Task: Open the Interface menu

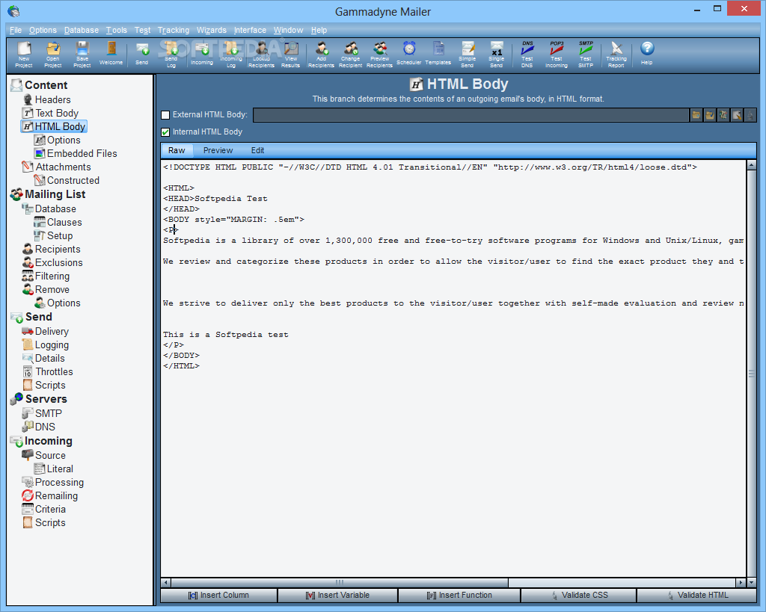Action: 250,30
